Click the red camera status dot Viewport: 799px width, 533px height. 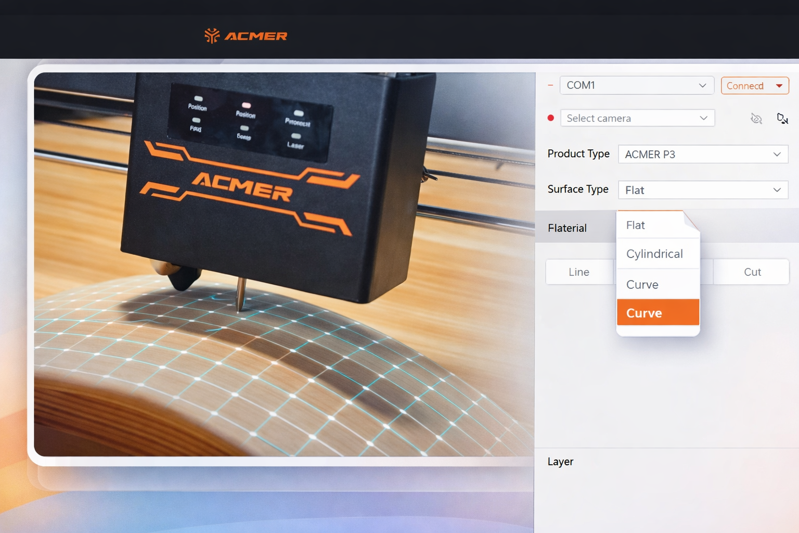click(551, 118)
